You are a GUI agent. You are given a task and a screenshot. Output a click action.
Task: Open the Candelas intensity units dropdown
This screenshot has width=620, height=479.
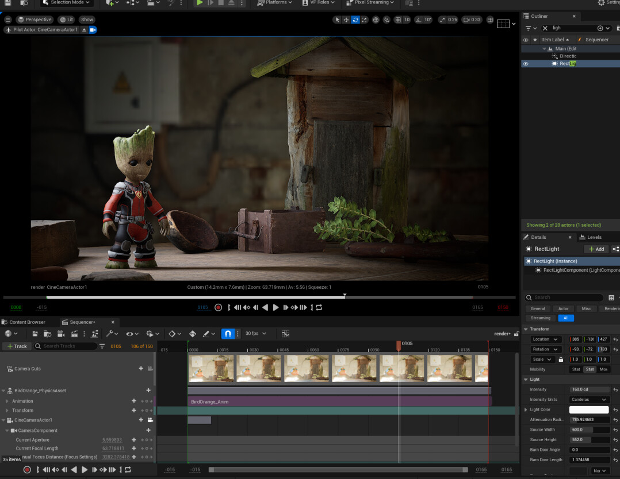[x=588, y=399]
